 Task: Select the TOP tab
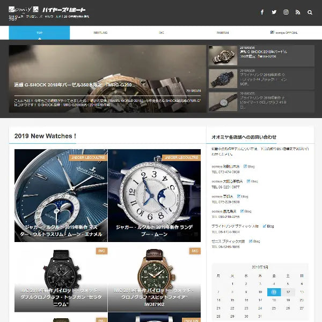39,33
